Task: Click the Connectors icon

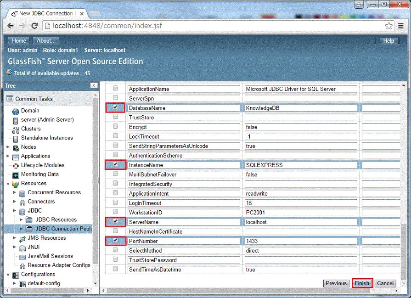Action: (23, 202)
